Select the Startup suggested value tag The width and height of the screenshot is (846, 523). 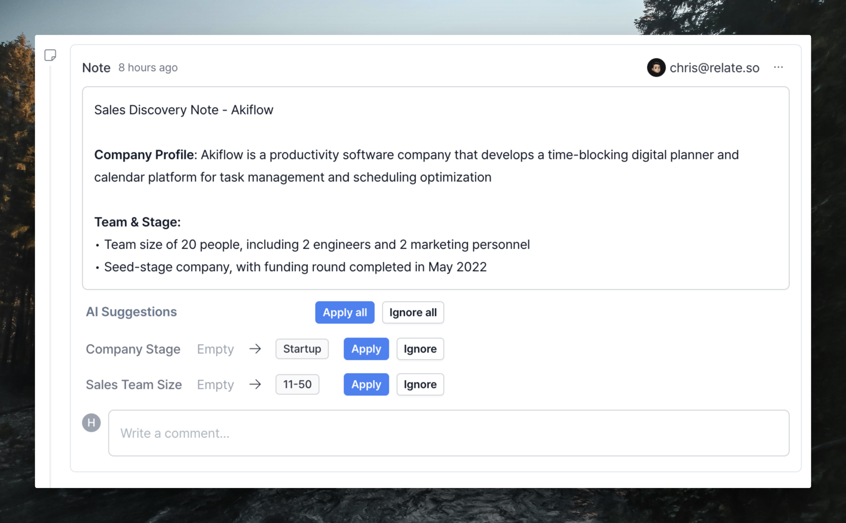coord(302,349)
